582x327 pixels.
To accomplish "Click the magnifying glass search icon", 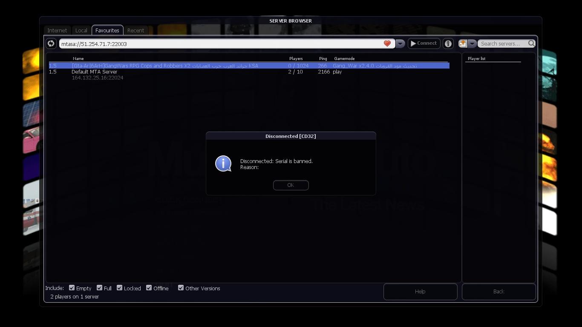I will coord(531,43).
